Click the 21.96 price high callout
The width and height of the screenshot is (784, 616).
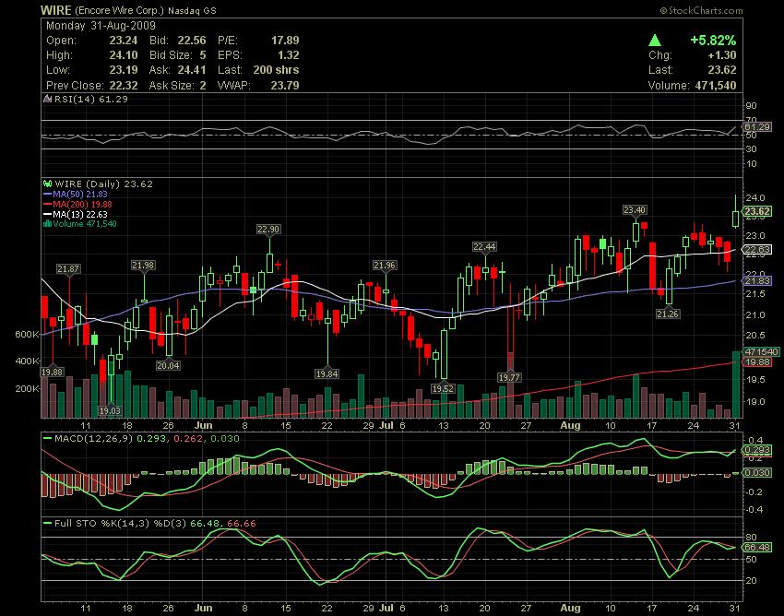tap(384, 265)
